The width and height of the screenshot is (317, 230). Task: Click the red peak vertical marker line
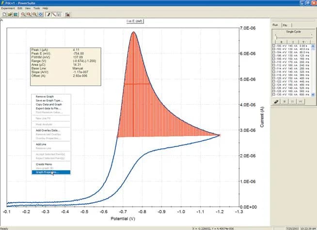tap(133, 85)
